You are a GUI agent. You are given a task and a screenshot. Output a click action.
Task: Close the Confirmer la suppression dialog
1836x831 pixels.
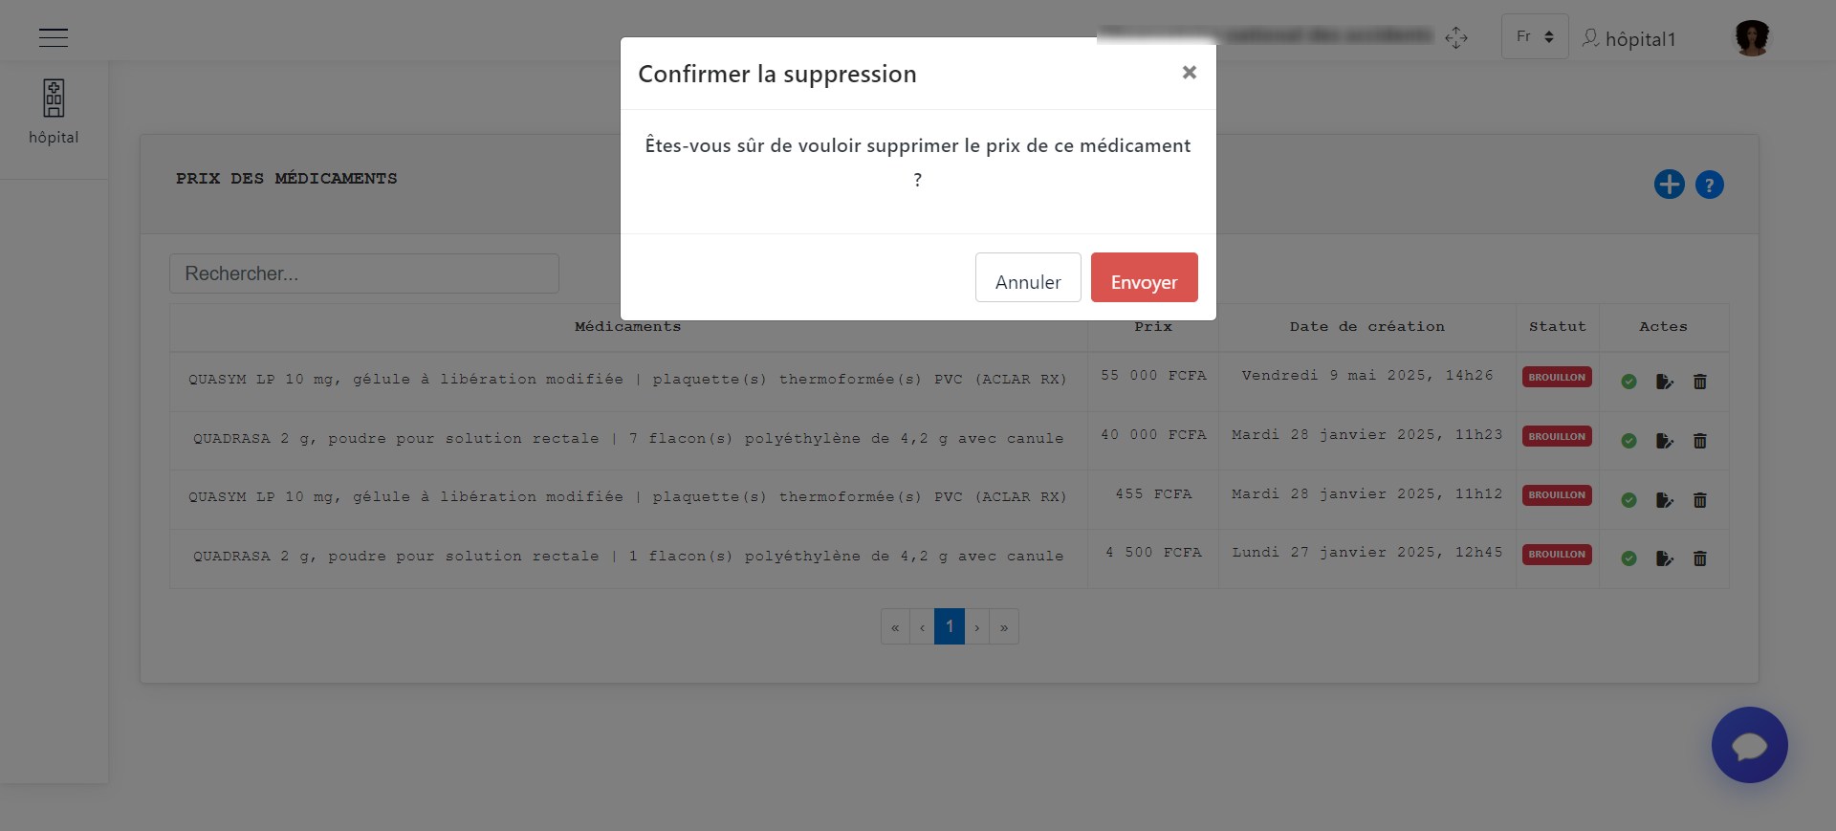(x=1189, y=73)
